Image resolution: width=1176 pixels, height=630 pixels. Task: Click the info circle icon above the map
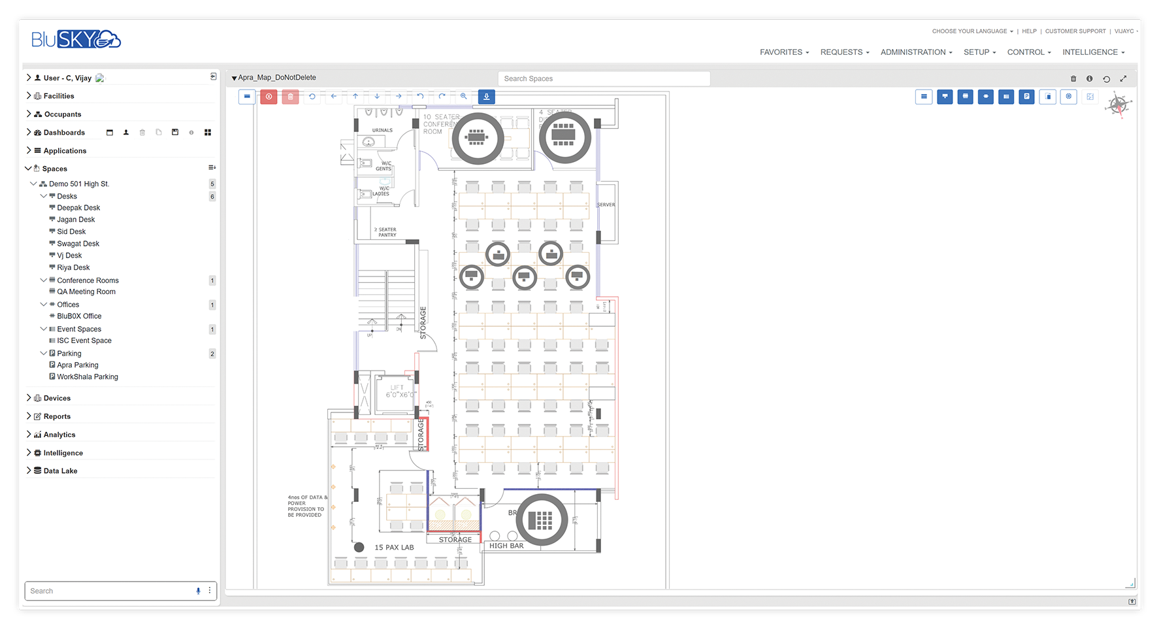pyautogui.click(x=1089, y=78)
